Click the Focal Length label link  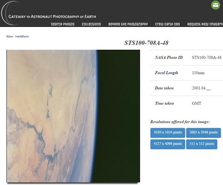166,73
